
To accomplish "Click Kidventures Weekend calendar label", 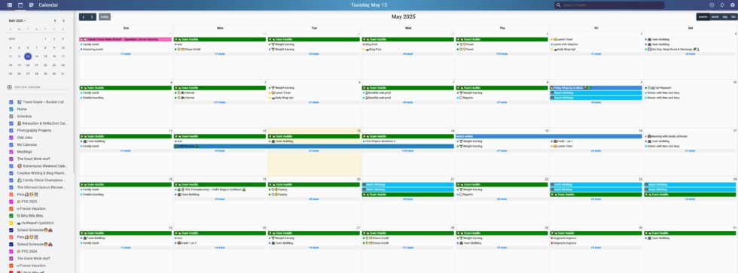I will tap(42, 166).
